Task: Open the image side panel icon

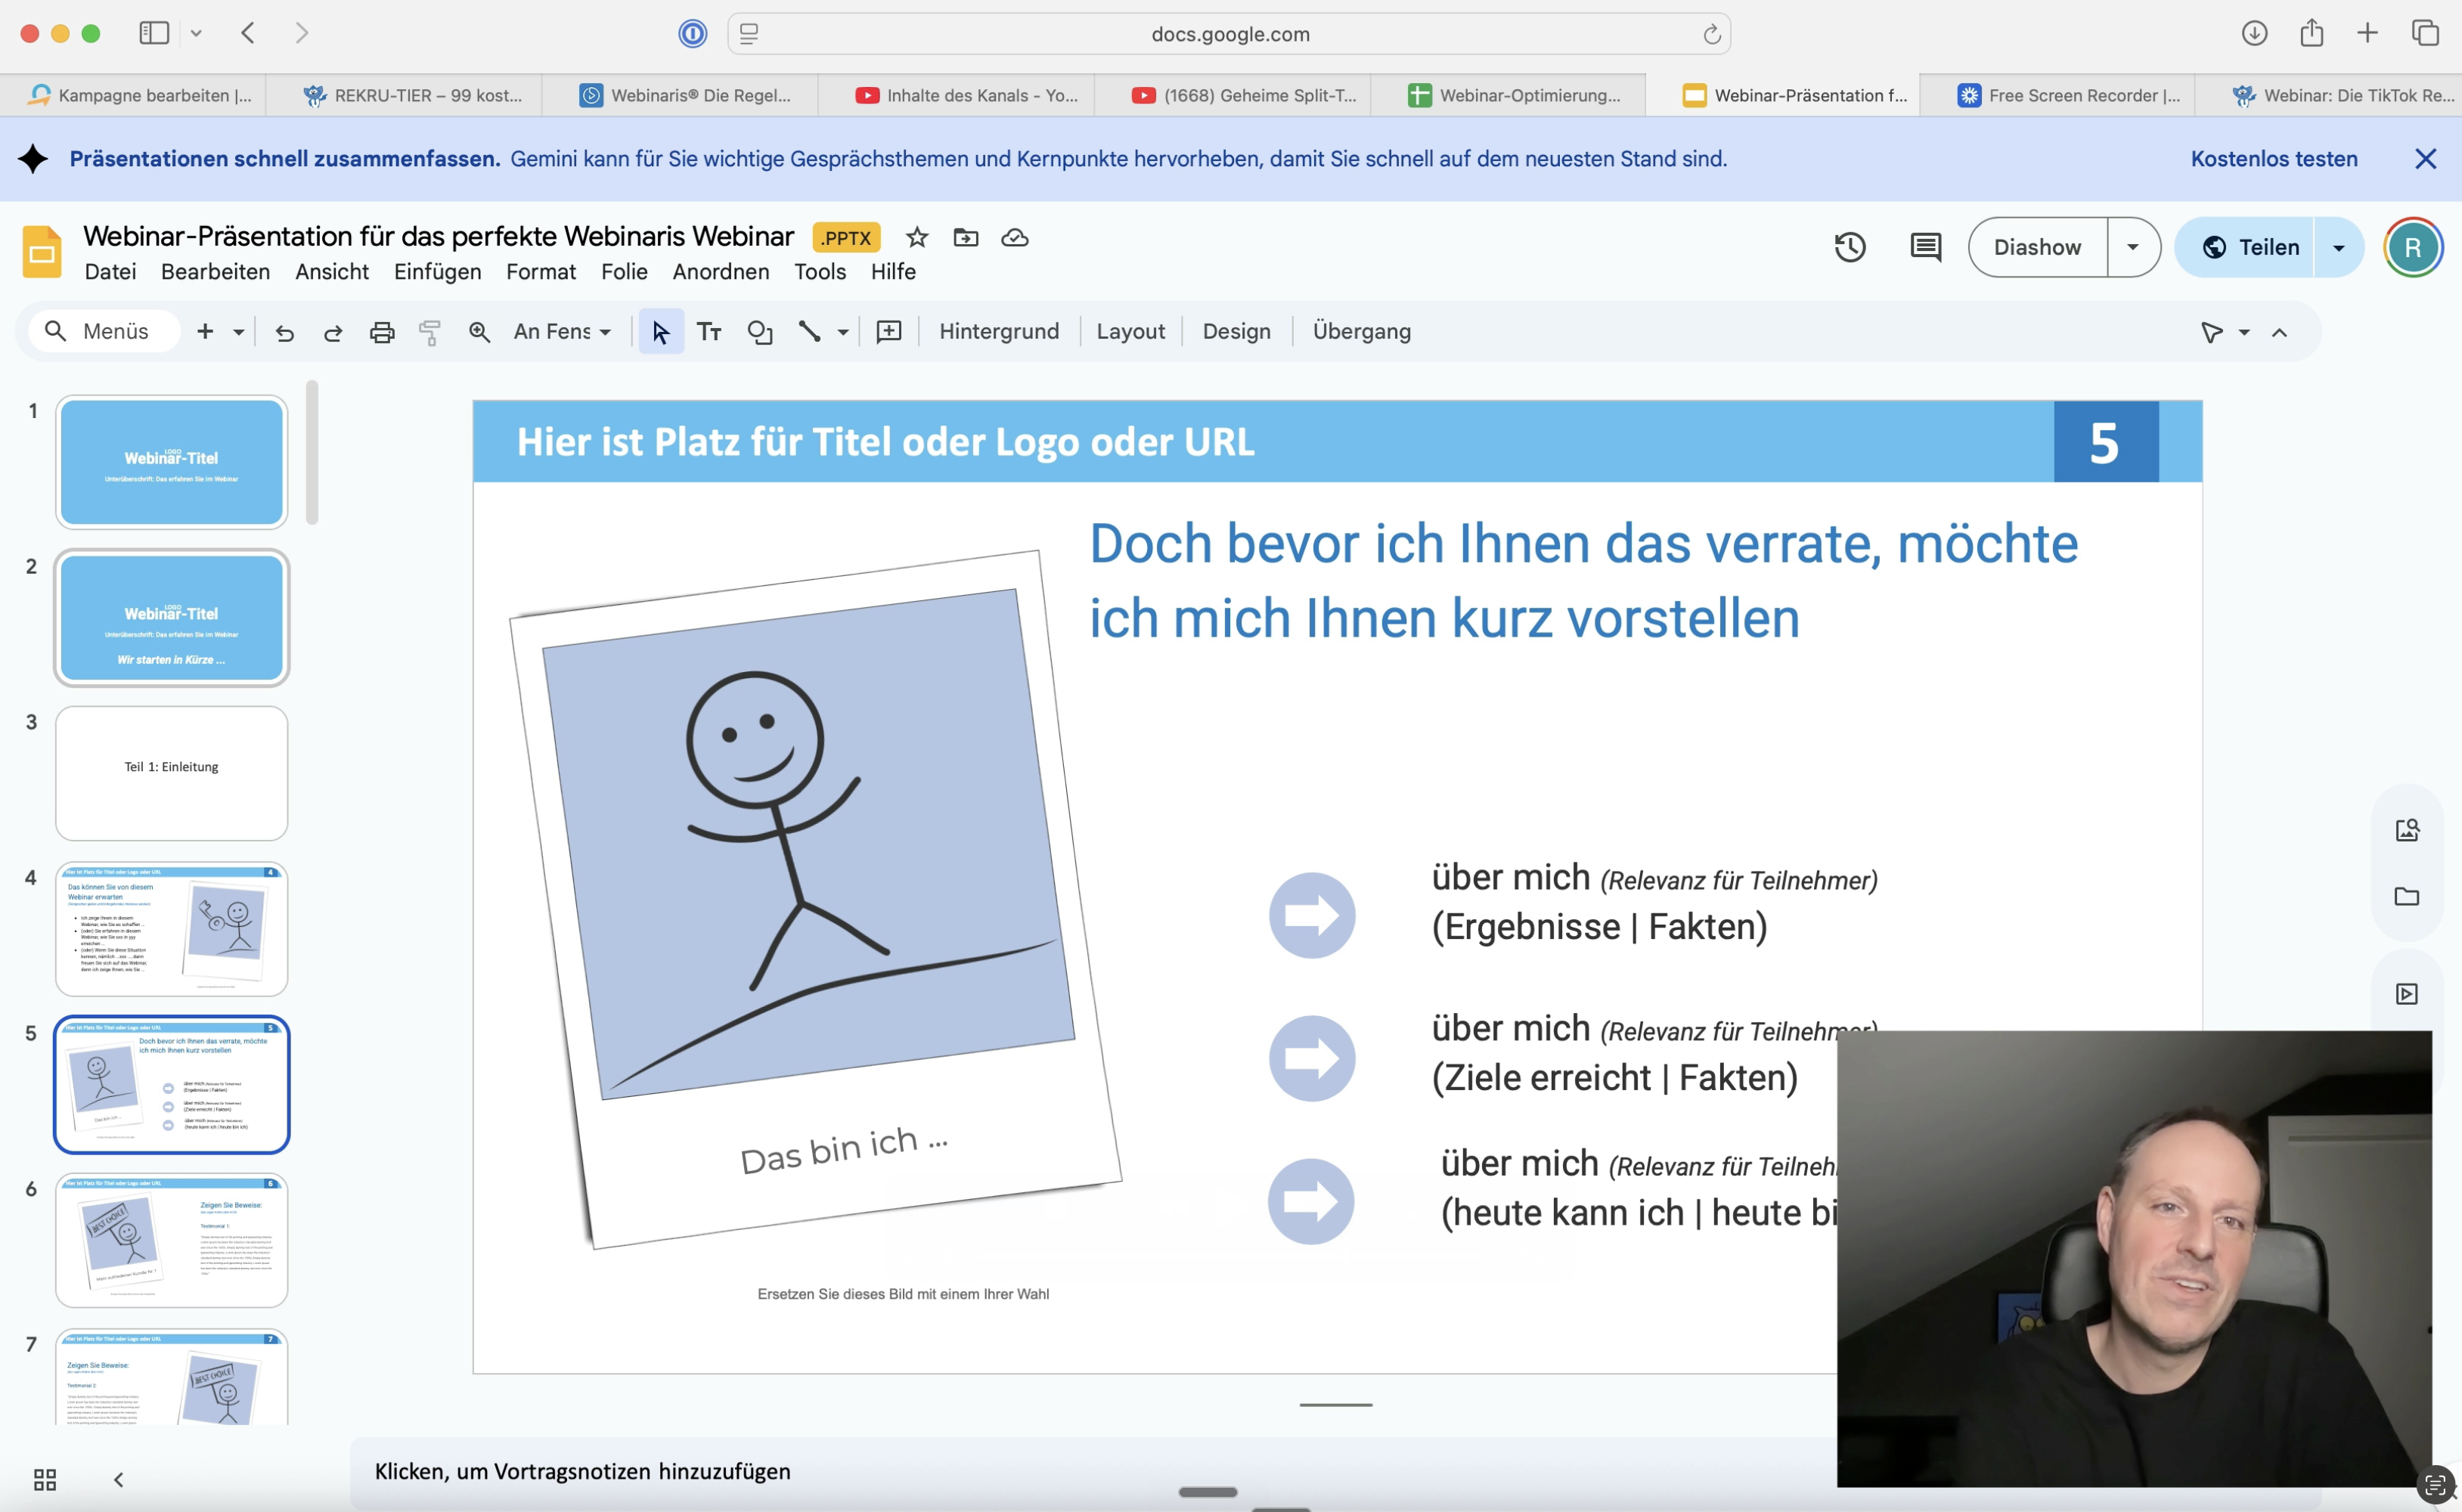Action: [x=2407, y=830]
